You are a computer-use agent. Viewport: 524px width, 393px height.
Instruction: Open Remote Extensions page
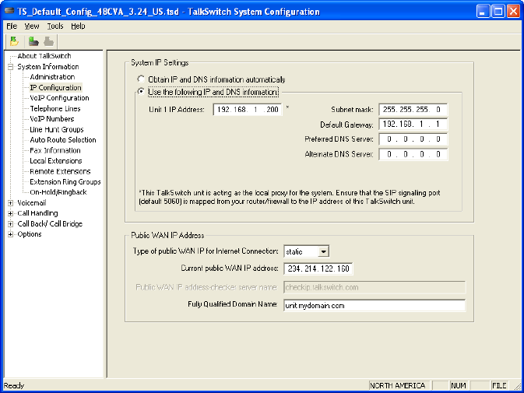tap(60, 172)
